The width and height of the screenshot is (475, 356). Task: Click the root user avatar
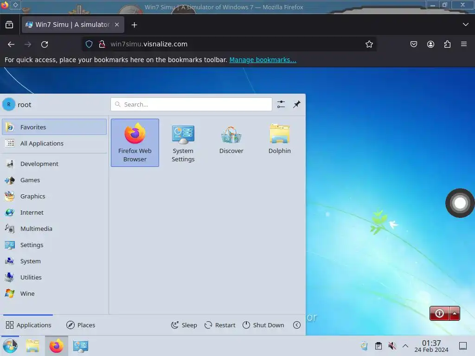pos(9,104)
